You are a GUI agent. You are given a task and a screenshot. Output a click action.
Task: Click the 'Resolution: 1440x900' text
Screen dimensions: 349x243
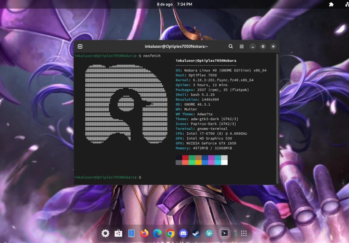point(197,100)
